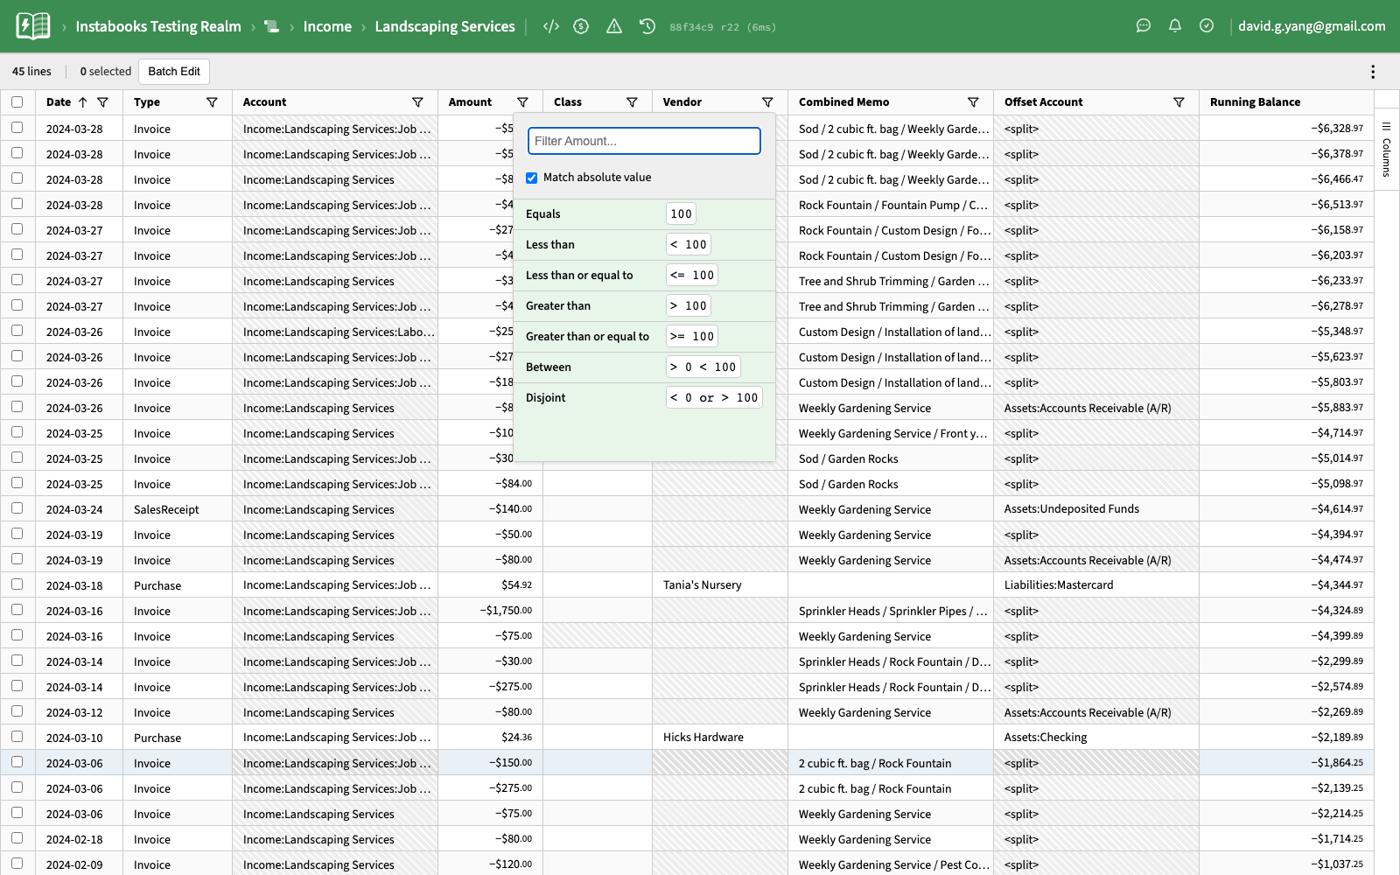The height and width of the screenshot is (875, 1400).
Task: Select checkbox for the 2024-02-18 row
Action: point(17,838)
